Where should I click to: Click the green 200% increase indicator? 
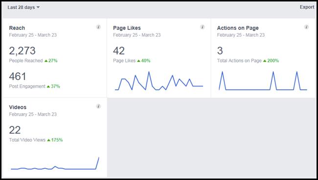(x=271, y=60)
